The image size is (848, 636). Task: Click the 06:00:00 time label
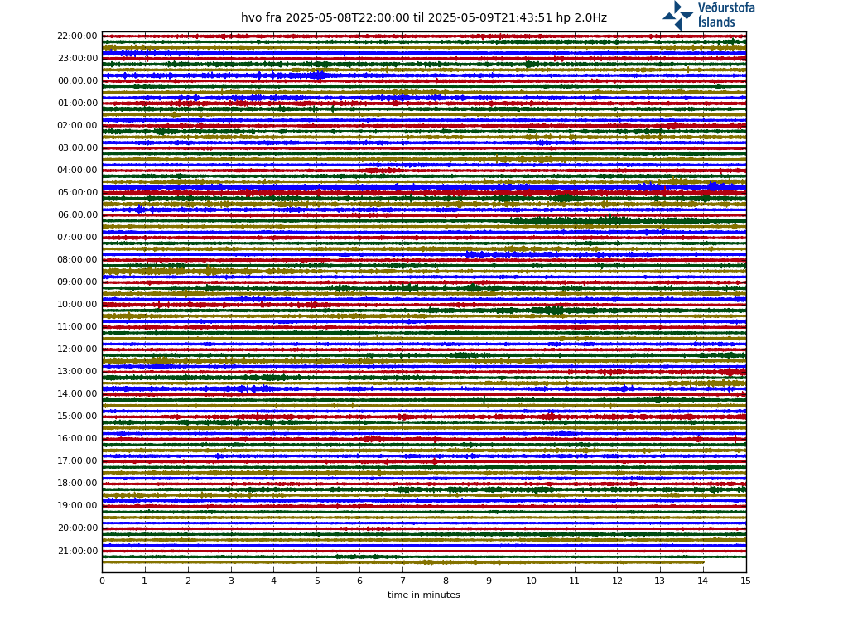(x=77, y=214)
